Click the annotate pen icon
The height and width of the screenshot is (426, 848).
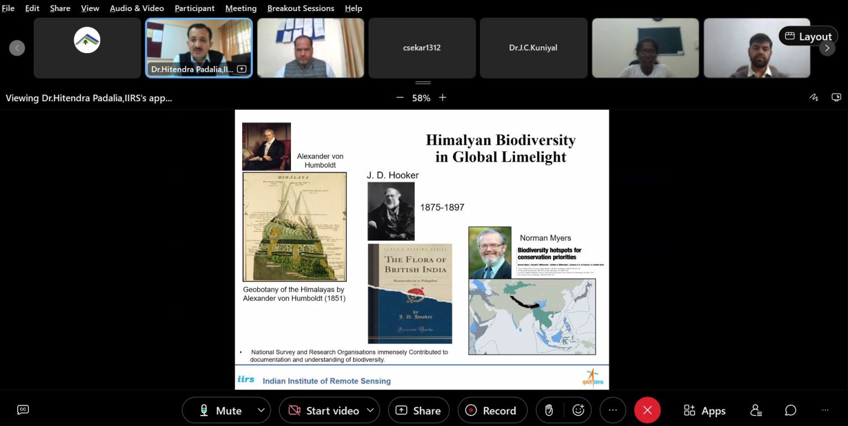pos(814,97)
